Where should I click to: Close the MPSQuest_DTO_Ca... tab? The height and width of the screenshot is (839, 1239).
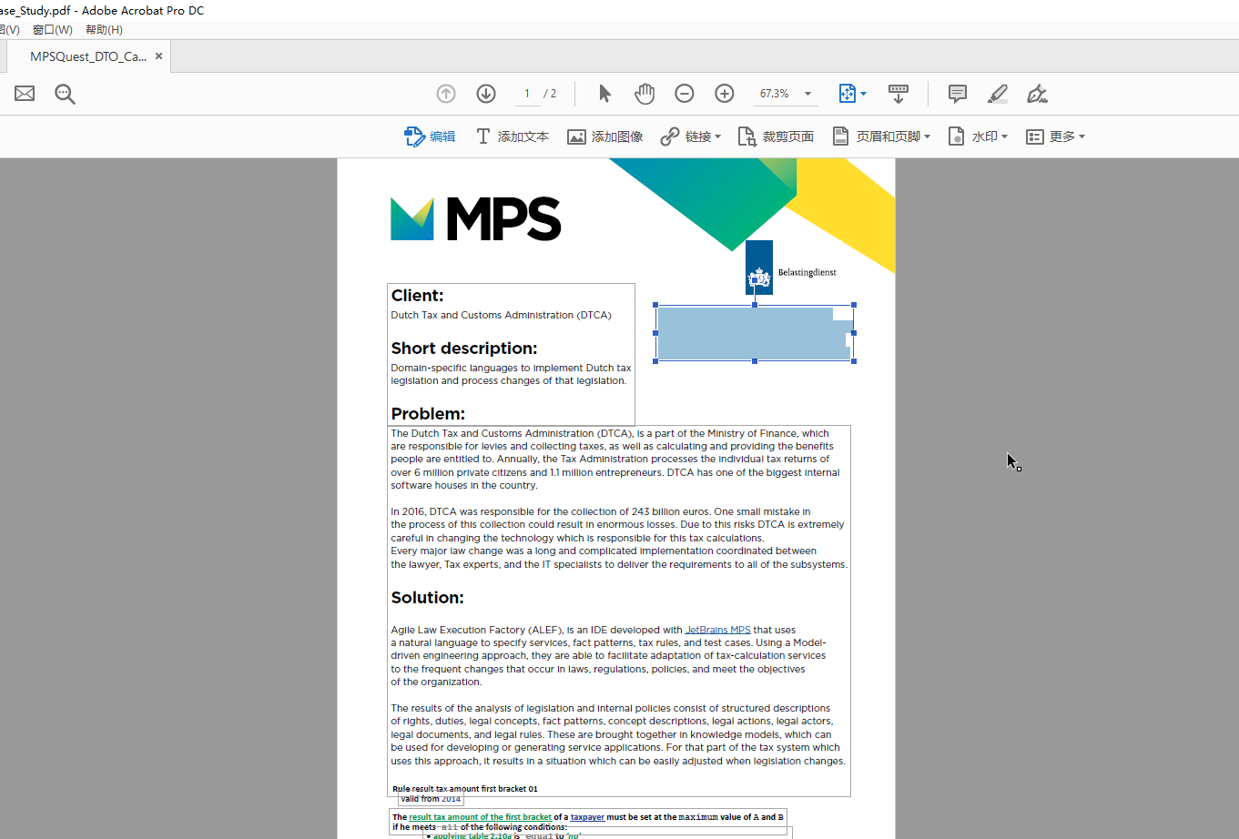pos(158,56)
